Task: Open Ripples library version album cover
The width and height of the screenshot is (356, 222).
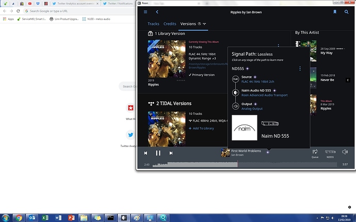Action: pyautogui.click(x=167, y=59)
